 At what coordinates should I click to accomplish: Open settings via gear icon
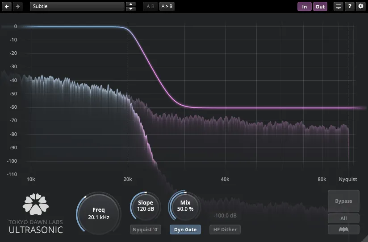361,6
